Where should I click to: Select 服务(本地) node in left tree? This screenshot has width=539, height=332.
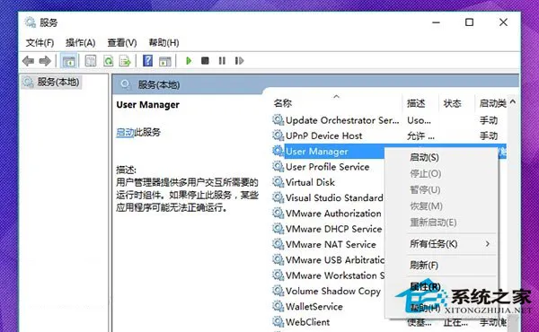pos(52,82)
